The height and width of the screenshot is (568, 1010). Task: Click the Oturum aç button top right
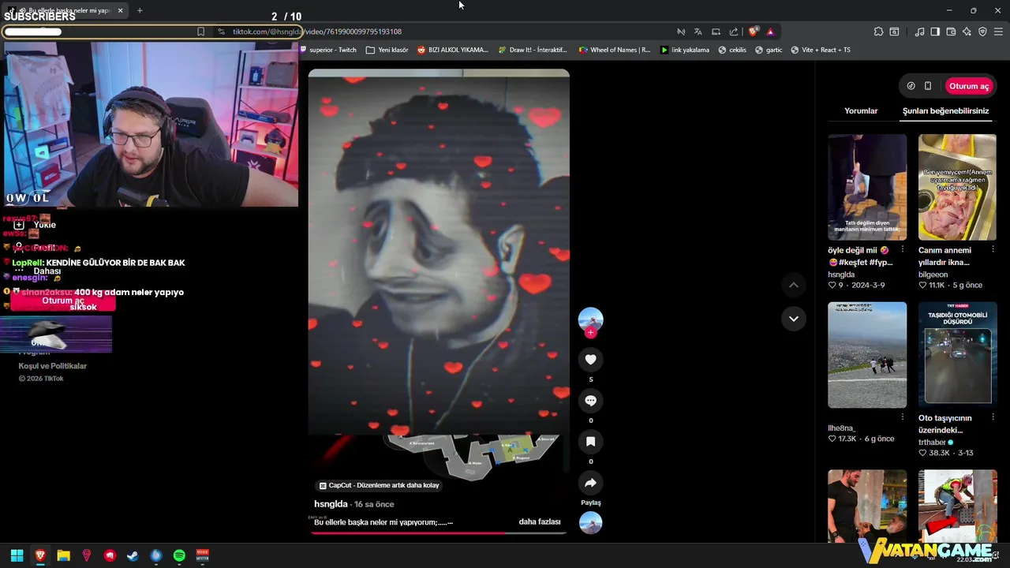click(968, 86)
